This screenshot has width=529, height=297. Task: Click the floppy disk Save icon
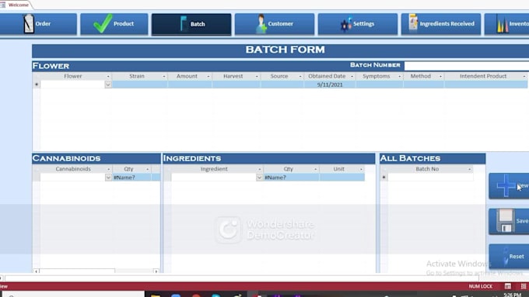[506, 221]
